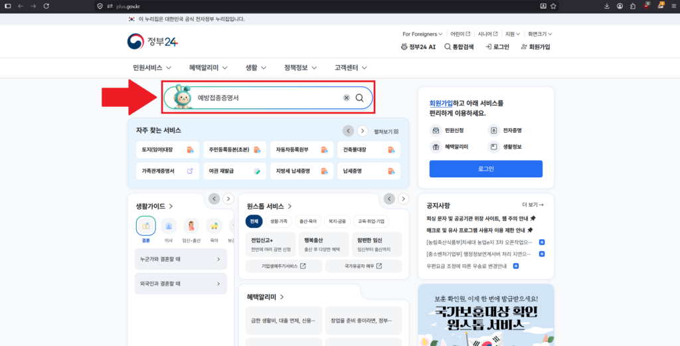
Task: Click 회원가입 in the top header
Action: [536, 47]
